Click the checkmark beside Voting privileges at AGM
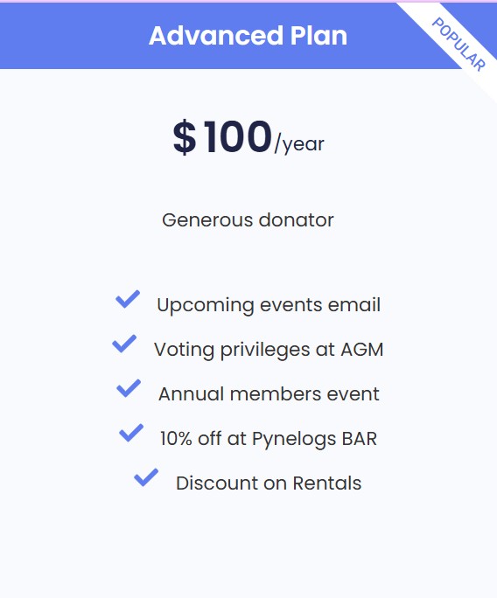This screenshot has width=497, height=598. point(124,344)
